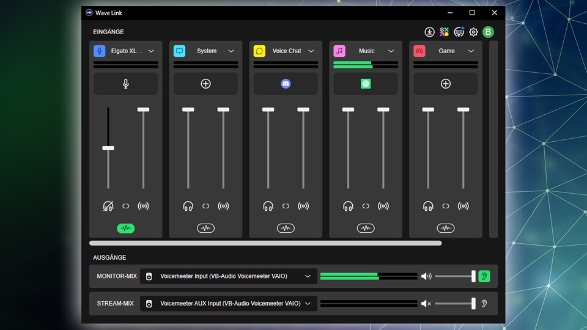Open the colorful plugins marketplace icon
Viewport: 587px width, 330px height.
444,32
